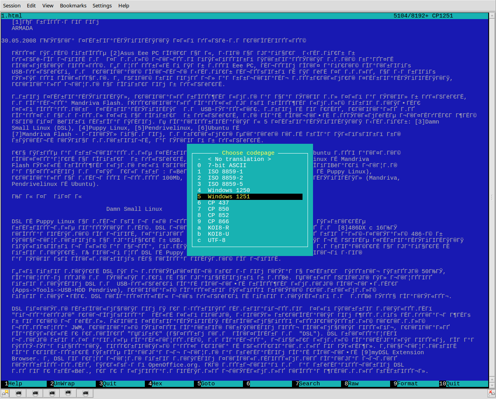The width and height of the screenshot is (496, 399).
Task: Click the 'Choose codepage' dialog title
Action: pos(248,153)
